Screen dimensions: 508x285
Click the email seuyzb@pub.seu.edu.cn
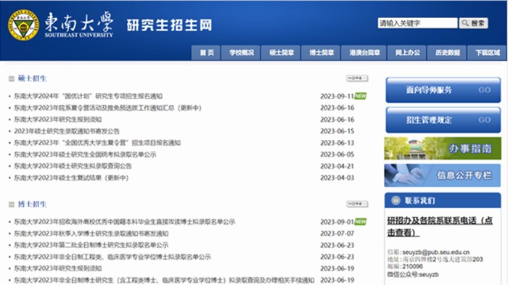pyautogui.click(x=435, y=252)
